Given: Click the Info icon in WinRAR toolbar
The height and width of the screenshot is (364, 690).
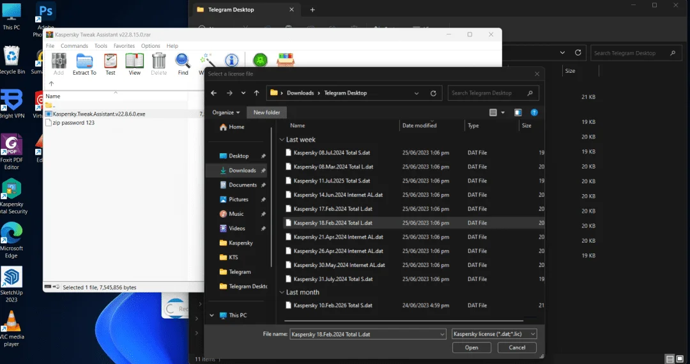Looking at the screenshot, I should (231, 61).
